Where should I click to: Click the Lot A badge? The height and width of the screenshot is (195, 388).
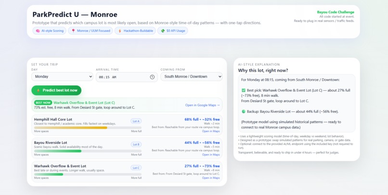pyautogui.click(x=136, y=121)
